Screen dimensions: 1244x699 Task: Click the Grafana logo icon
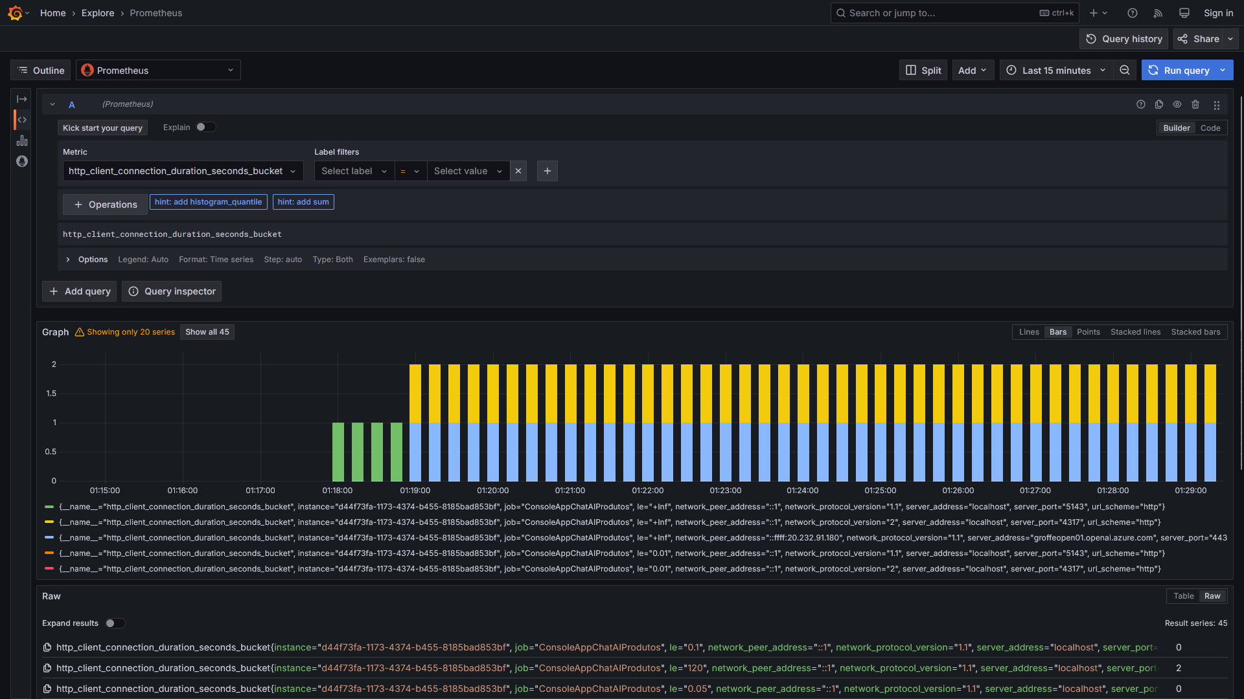[x=16, y=13]
